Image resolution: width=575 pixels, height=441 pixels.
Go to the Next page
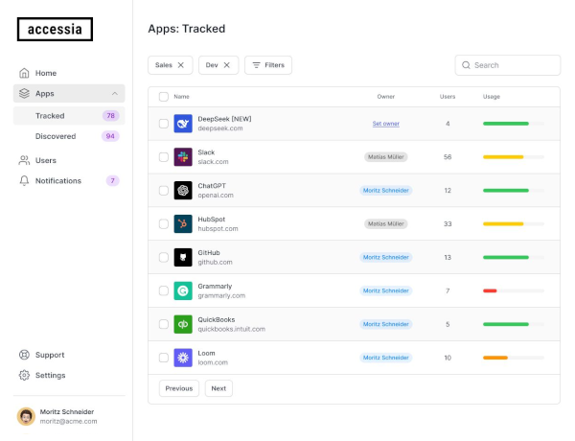[218, 388]
